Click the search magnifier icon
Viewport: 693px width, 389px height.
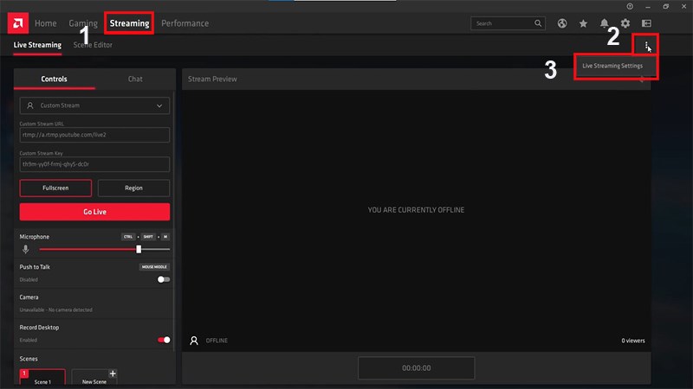pyautogui.click(x=538, y=23)
